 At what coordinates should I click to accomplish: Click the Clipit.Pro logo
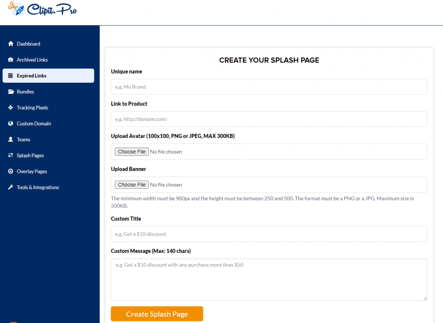pos(42,9)
